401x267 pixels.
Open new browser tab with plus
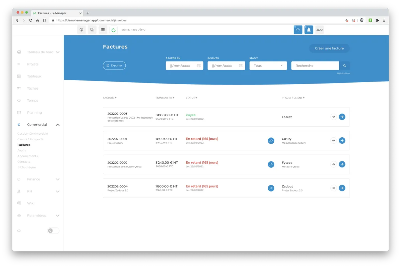coord(88,13)
